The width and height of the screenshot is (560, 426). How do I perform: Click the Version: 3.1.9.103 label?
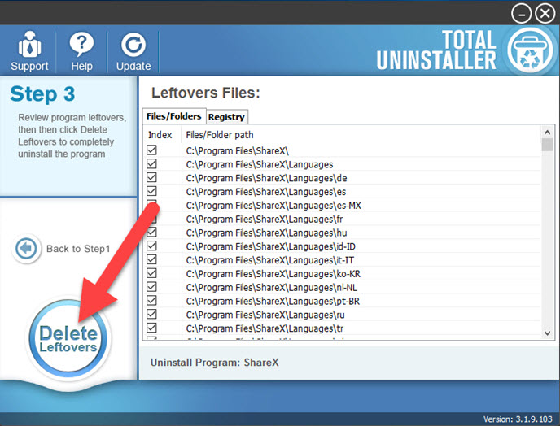pos(518,419)
